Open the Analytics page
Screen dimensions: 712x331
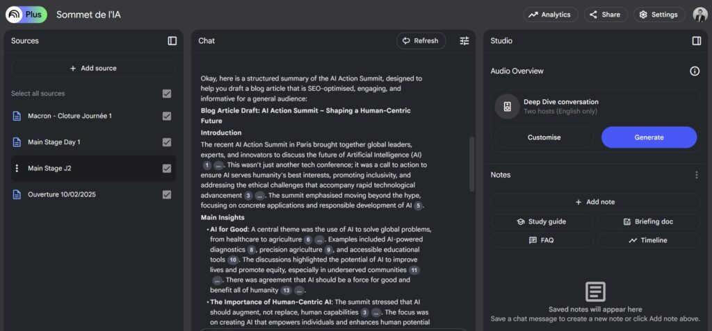point(550,15)
